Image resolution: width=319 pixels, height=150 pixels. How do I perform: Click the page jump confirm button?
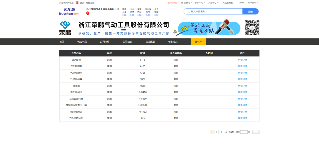coord(256,132)
